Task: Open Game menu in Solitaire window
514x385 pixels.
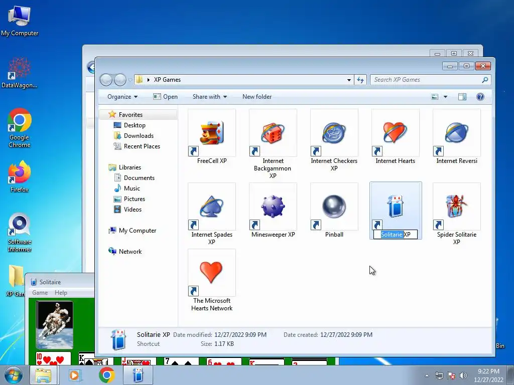Action: click(x=40, y=293)
